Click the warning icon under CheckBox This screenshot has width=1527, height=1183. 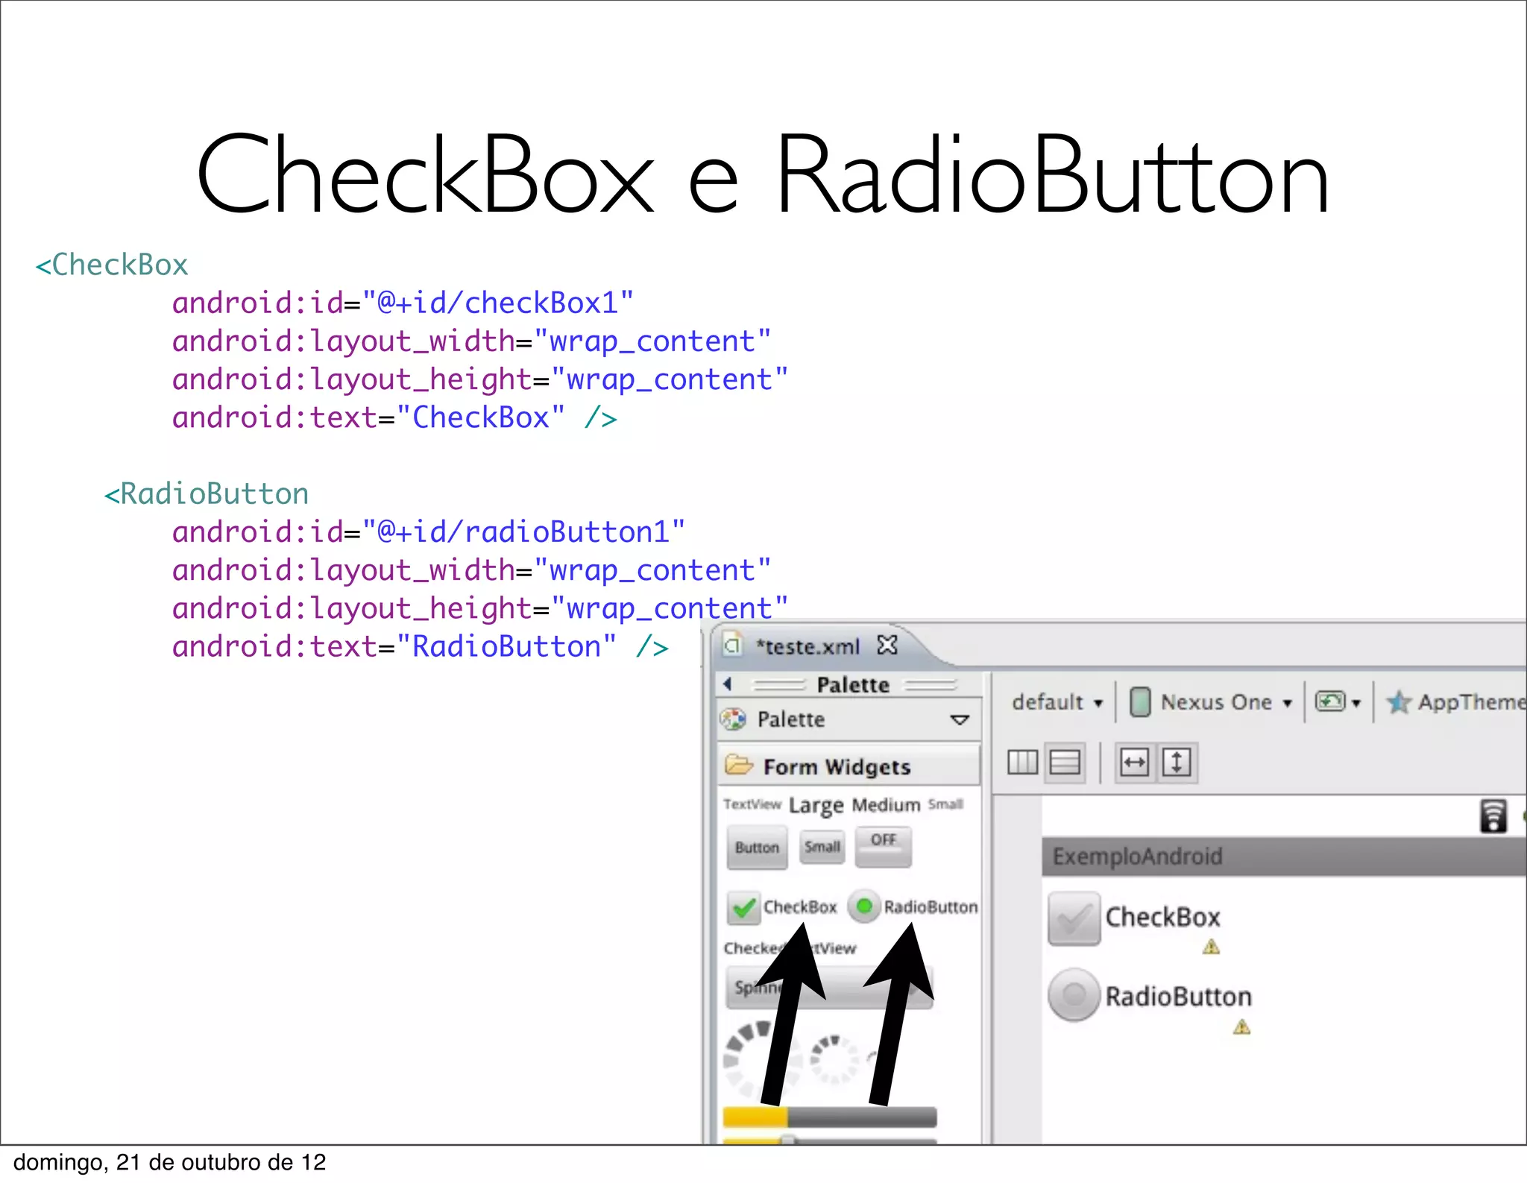(x=1212, y=947)
